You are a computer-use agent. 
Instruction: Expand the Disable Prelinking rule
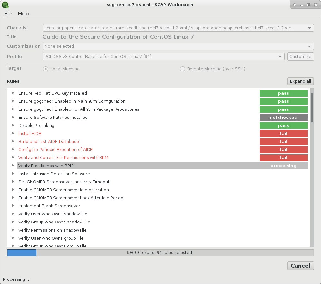(13, 125)
